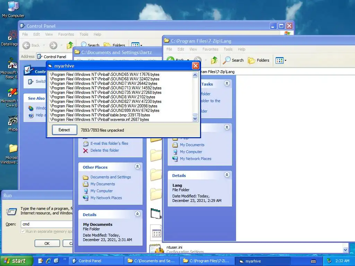The image size is (355, 266).
Task: Click My Network Places in 7-Zip Lang window
Action: (x=196, y=159)
